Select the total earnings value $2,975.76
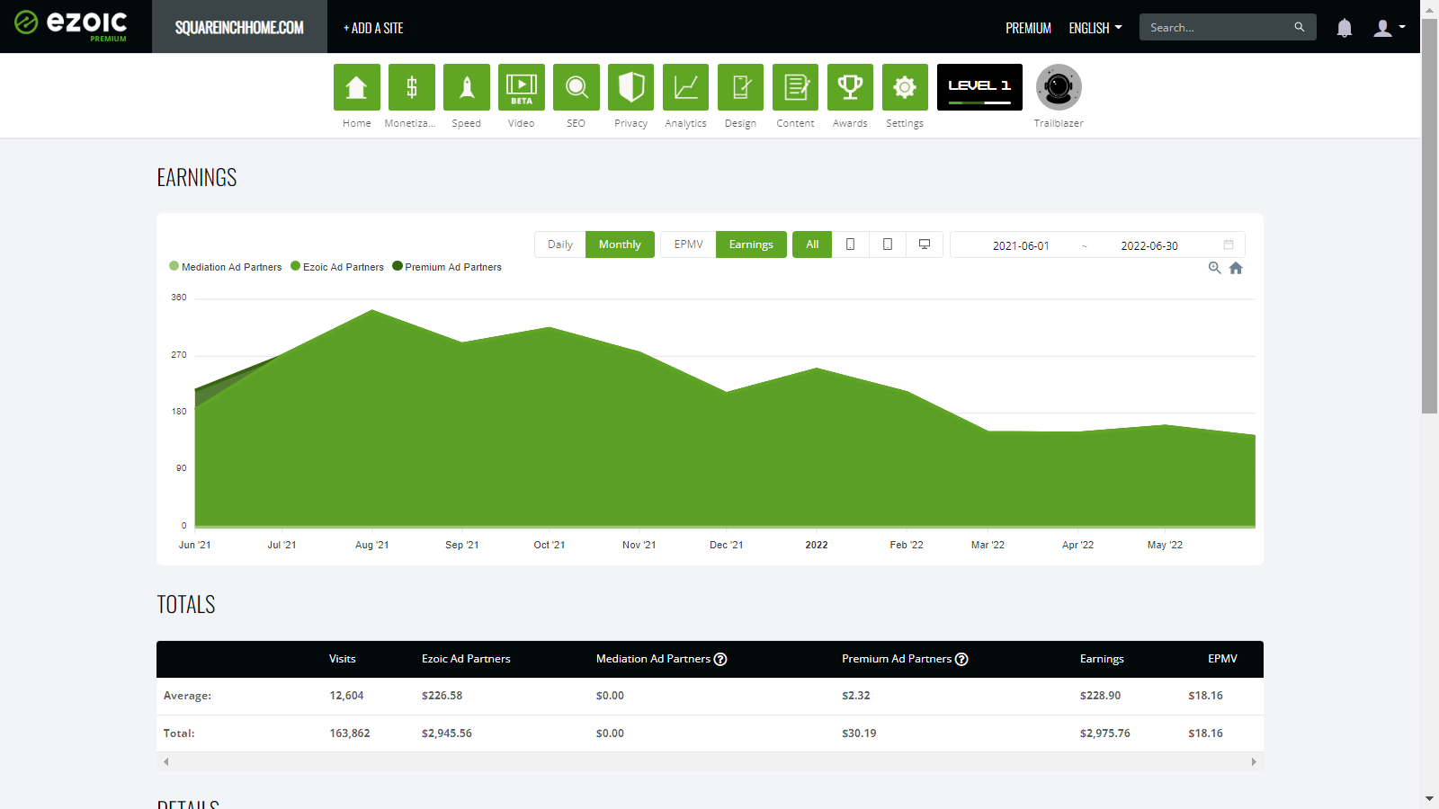Viewport: 1439px width, 809px height. 1105,733
